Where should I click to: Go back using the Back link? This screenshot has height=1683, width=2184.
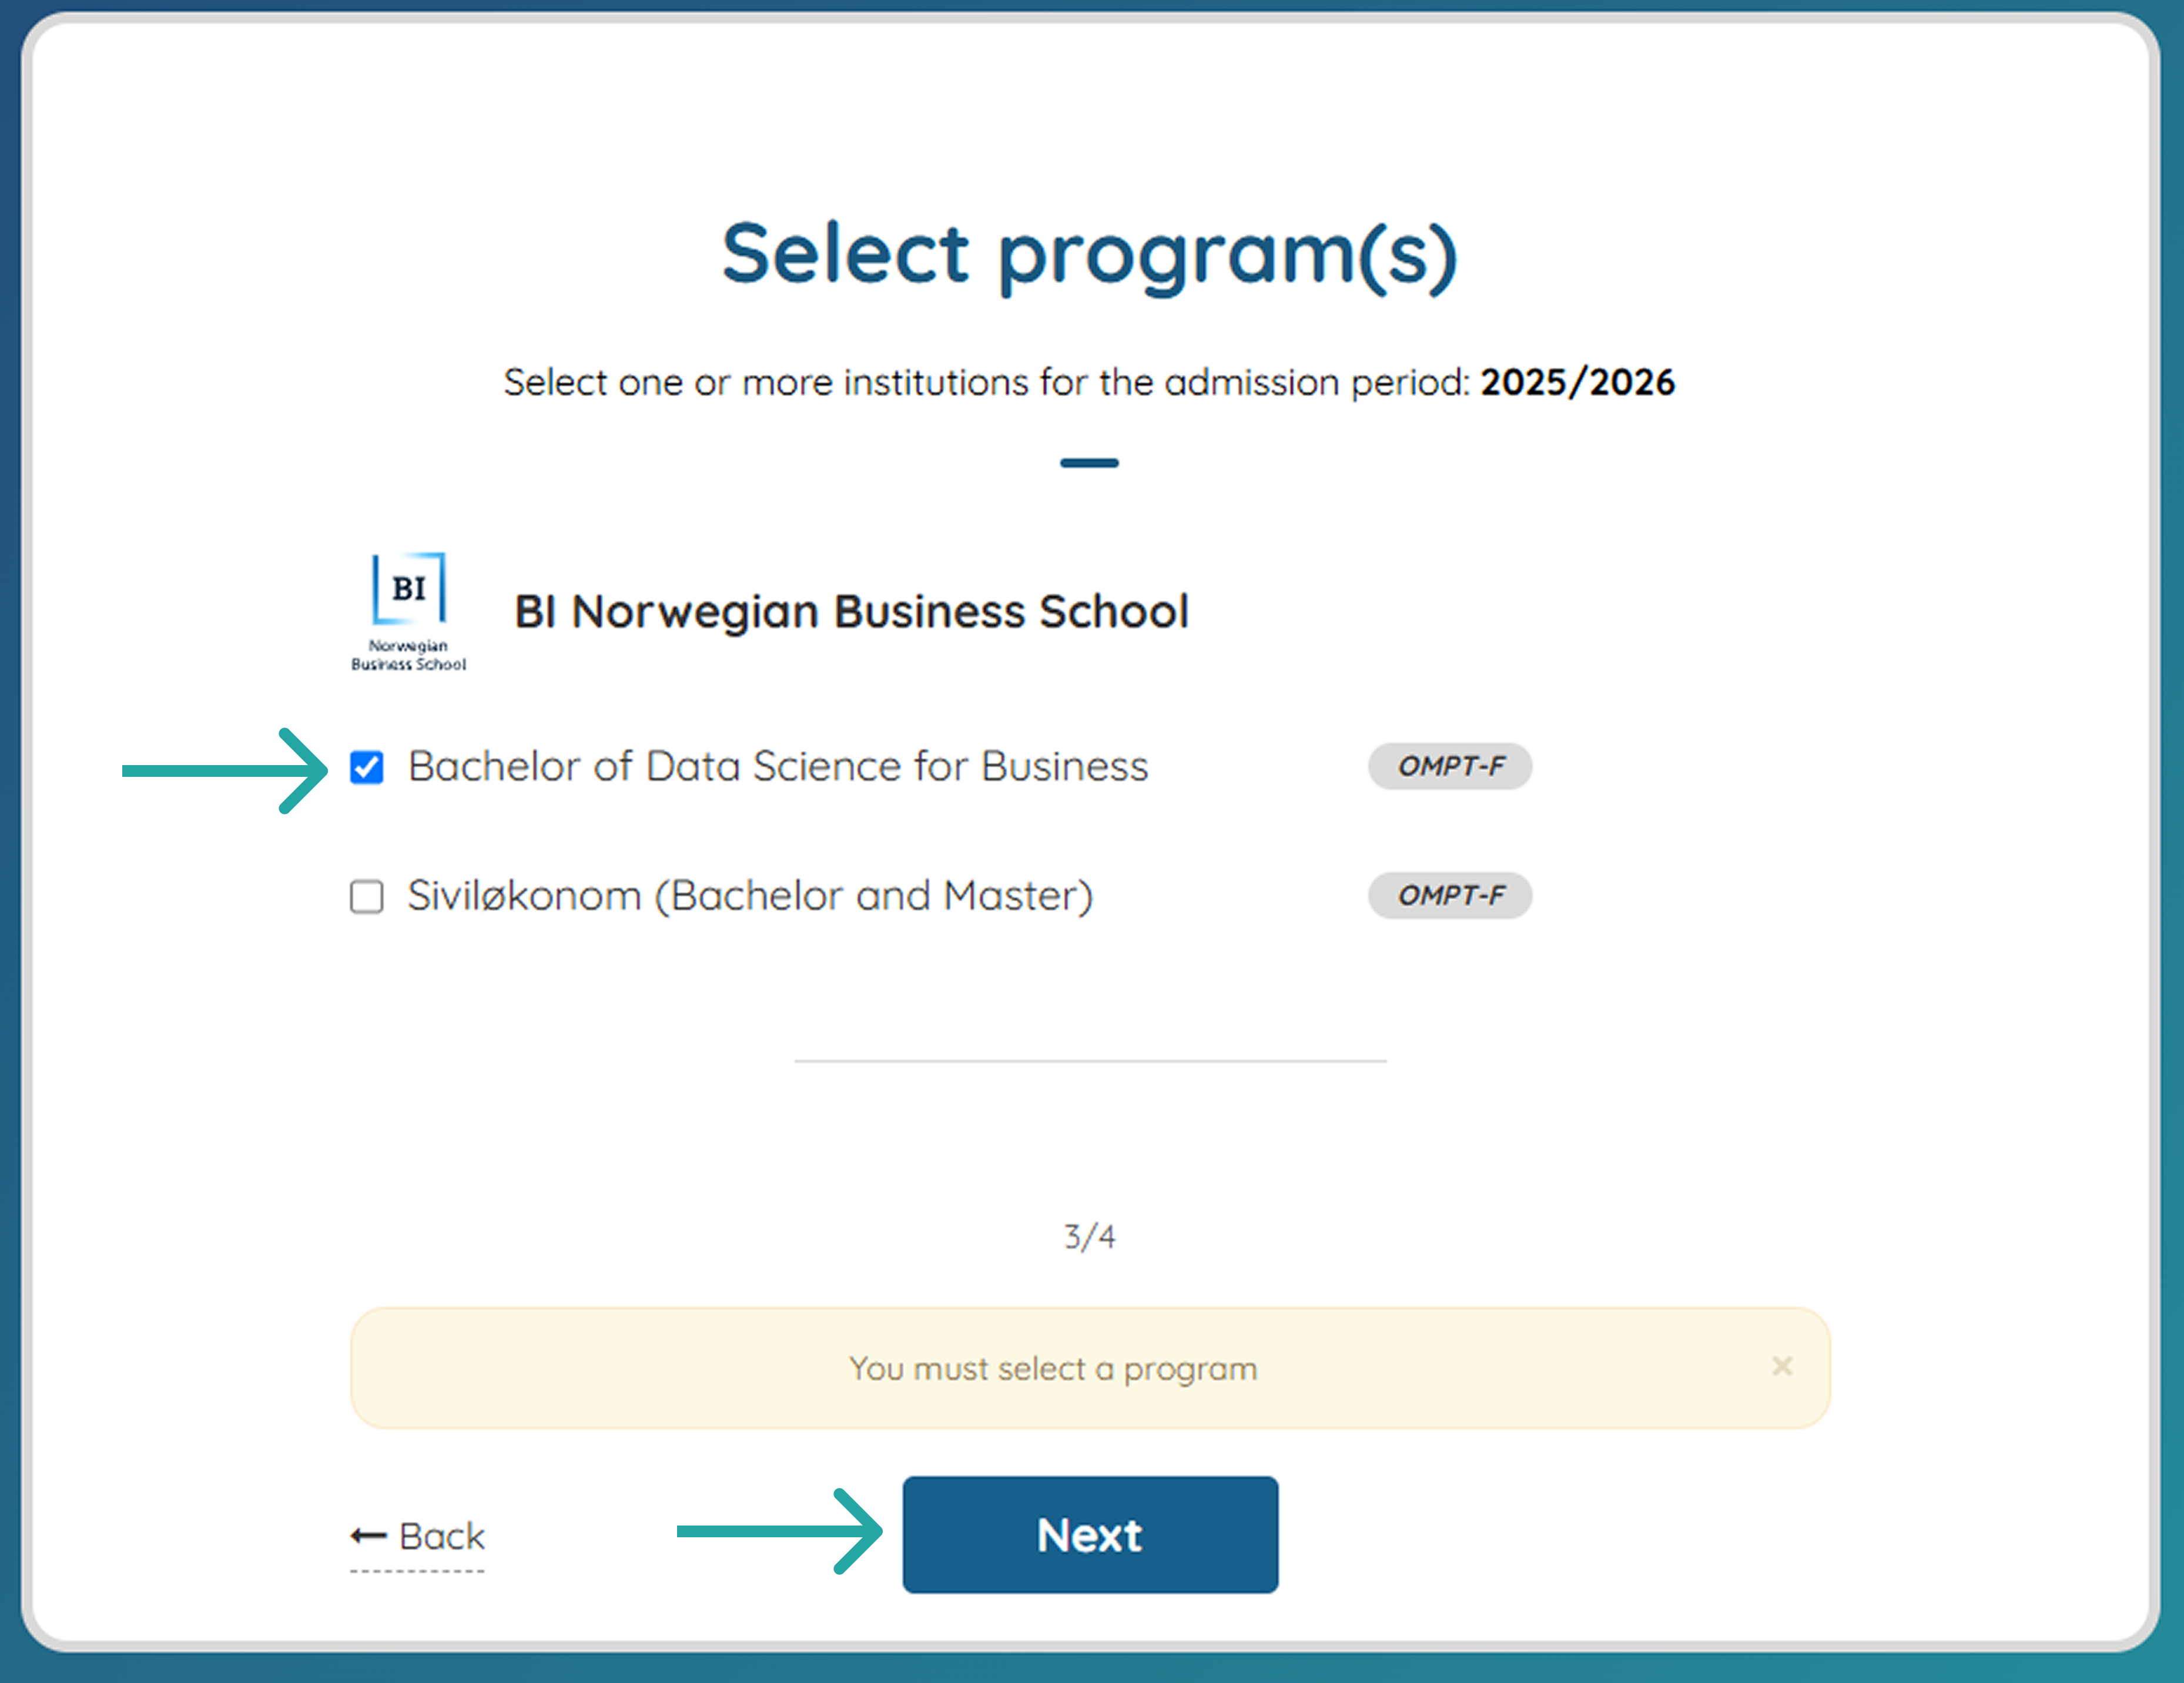(441, 1536)
